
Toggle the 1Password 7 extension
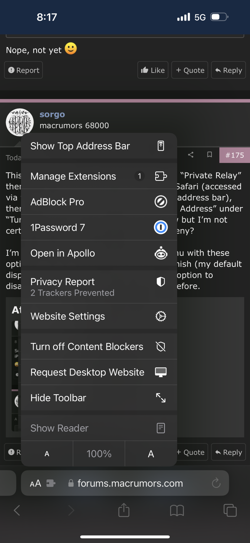coord(99,227)
